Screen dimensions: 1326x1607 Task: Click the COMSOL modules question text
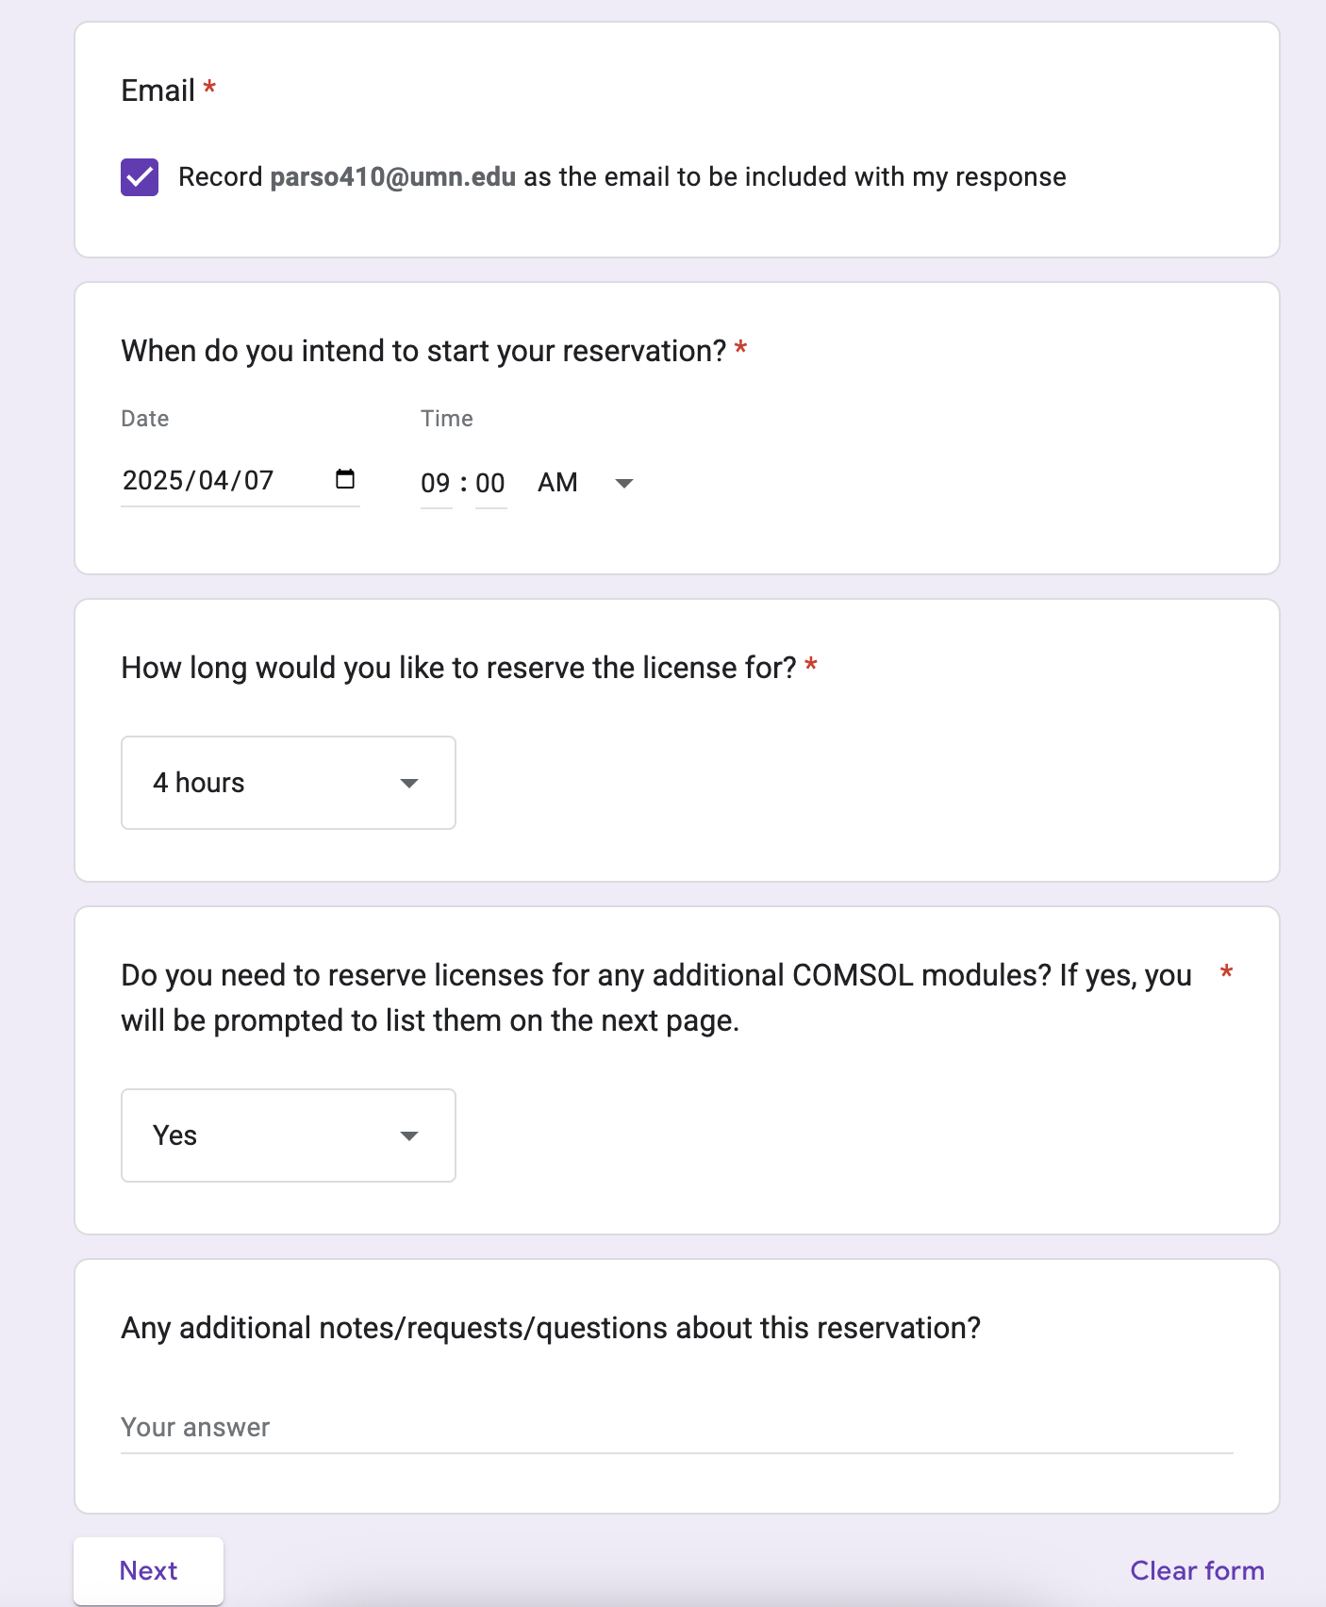point(656,998)
